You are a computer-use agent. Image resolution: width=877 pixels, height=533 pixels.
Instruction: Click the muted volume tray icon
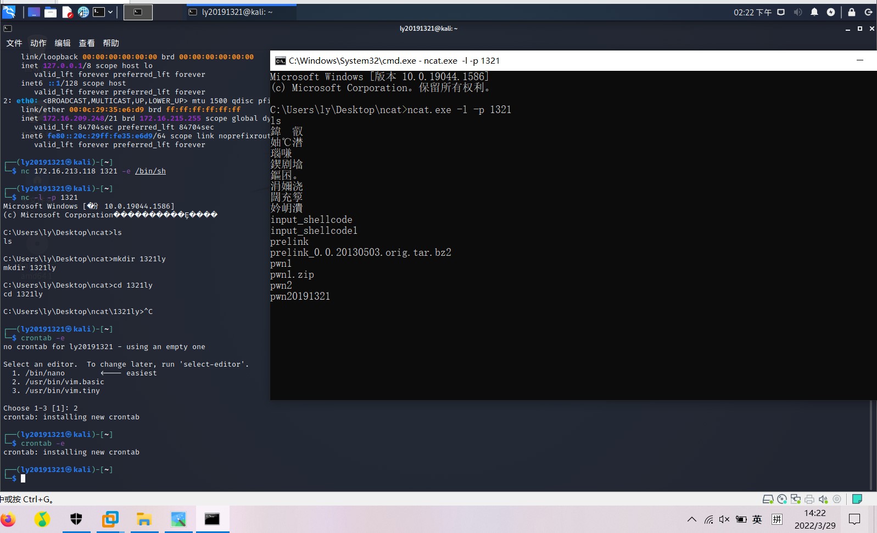[725, 519]
